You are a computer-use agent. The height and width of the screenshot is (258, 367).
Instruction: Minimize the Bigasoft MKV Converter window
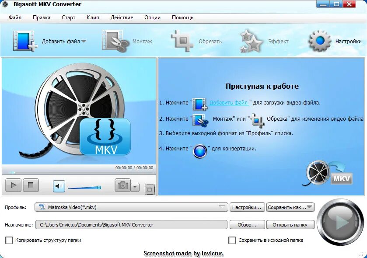323,4
